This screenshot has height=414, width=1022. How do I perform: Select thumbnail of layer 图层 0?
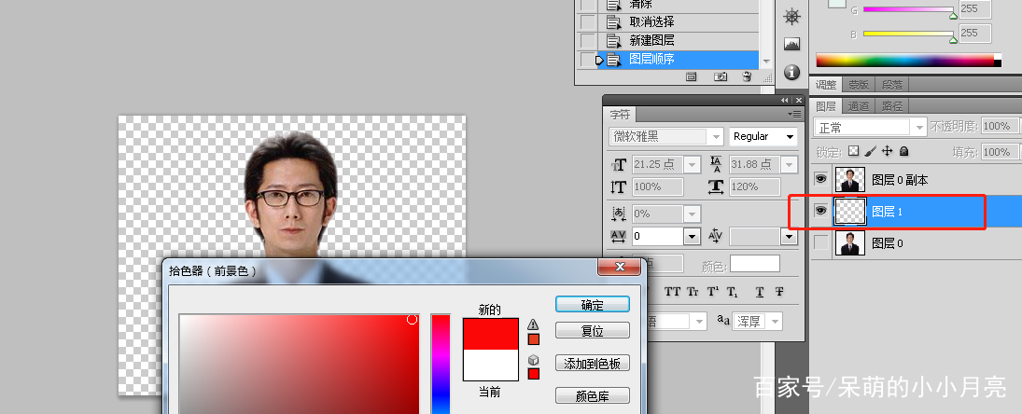(x=850, y=242)
